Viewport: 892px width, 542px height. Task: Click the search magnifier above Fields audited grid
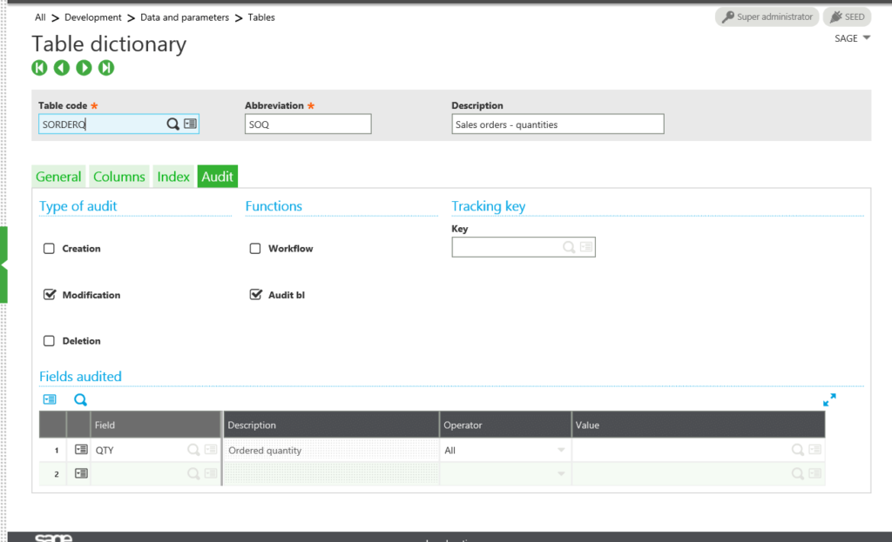[80, 399]
